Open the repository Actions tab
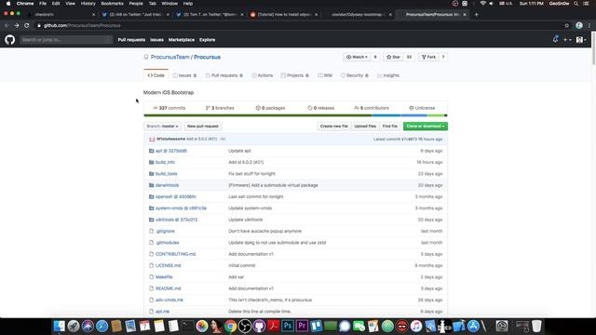The width and height of the screenshot is (596, 335). 263,75
